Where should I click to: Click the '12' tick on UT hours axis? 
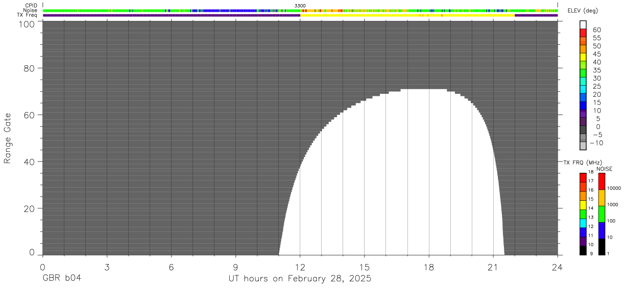(x=300, y=267)
